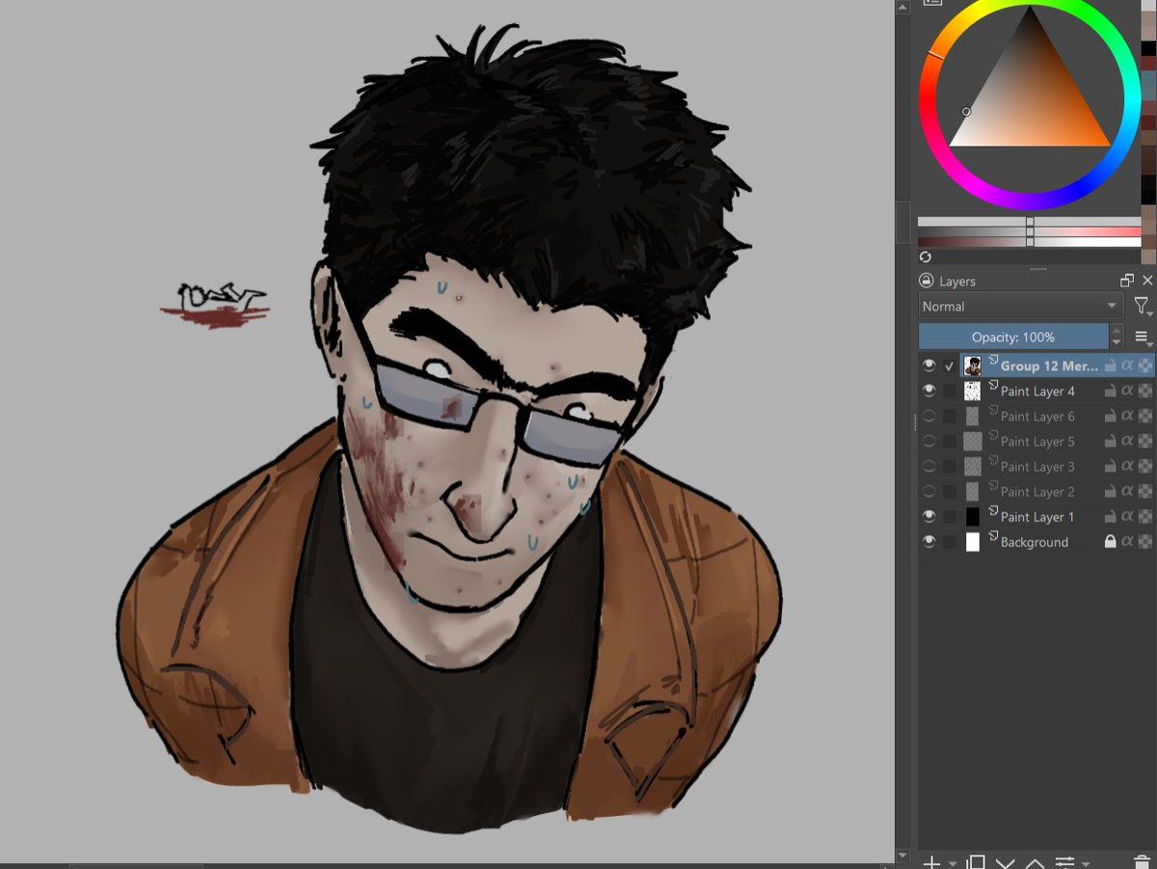
Task: Click the canvas scrollbar down arrow
Action: tap(903, 856)
